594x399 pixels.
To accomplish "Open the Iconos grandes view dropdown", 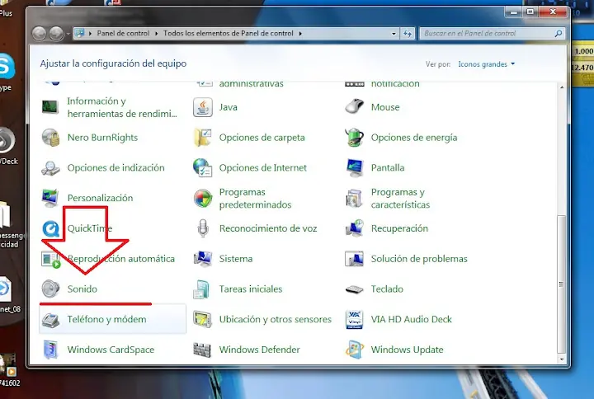I will coord(487,64).
